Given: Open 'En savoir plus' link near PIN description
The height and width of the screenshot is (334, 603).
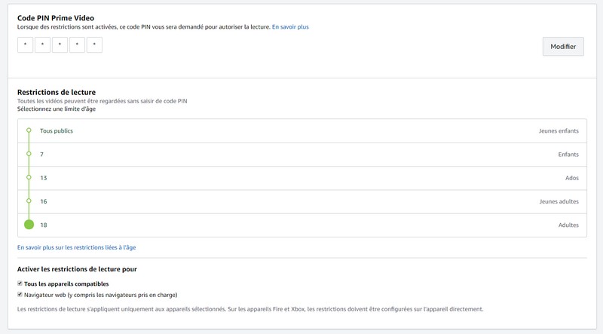Looking at the screenshot, I should pyautogui.click(x=290, y=27).
